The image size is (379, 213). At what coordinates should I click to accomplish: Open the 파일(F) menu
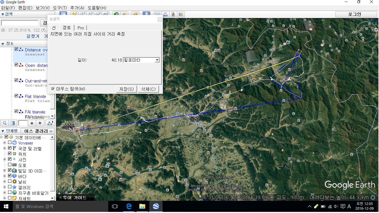coord(8,8)
